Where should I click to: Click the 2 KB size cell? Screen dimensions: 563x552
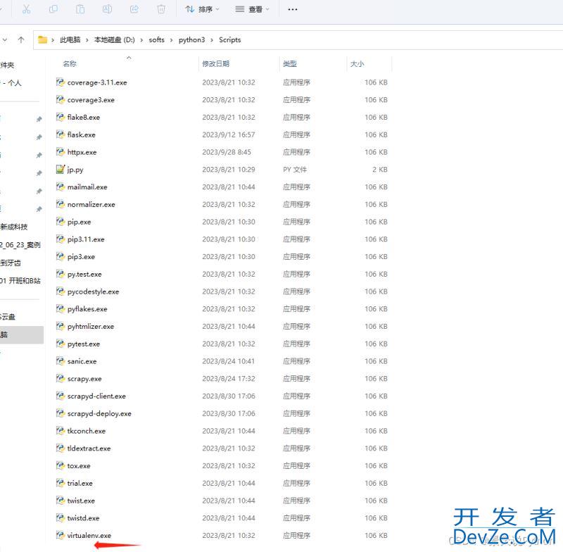[x=380, y=170]
